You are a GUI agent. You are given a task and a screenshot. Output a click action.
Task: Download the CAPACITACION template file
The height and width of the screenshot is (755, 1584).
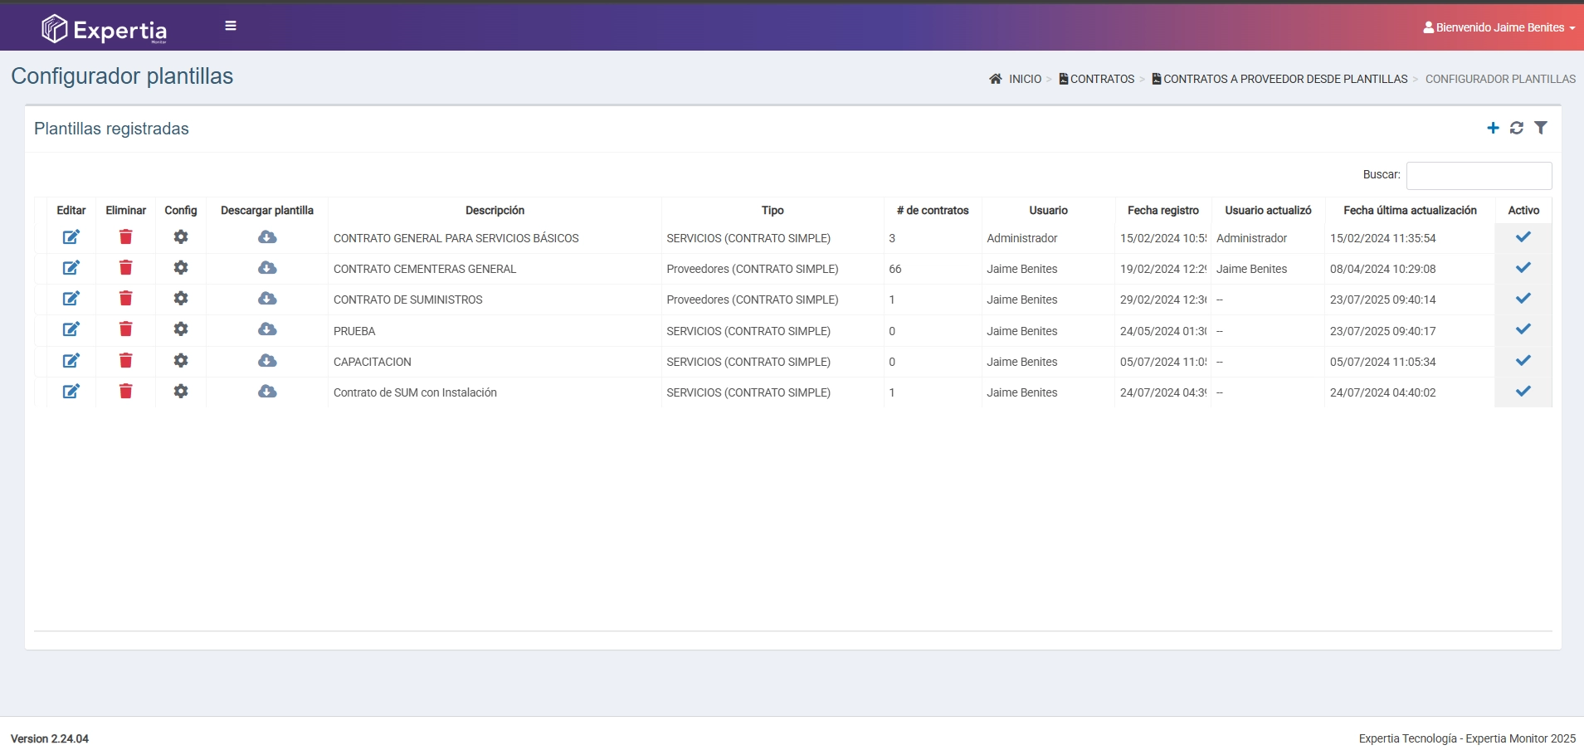267,361
